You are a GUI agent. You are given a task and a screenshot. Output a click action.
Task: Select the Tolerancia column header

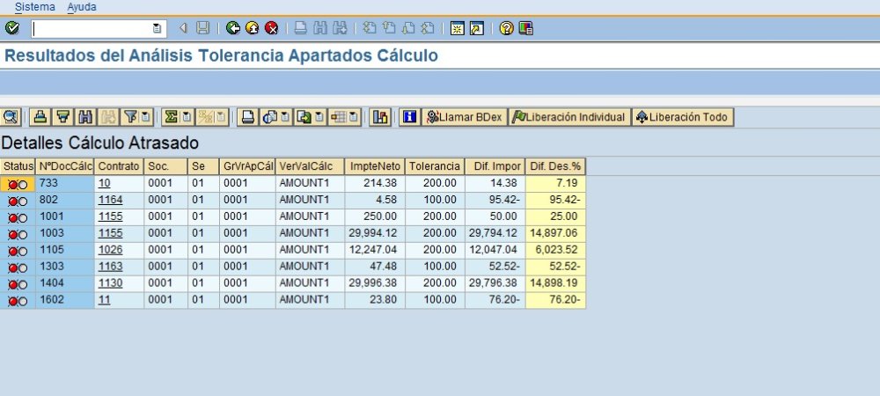pos(435,166)
